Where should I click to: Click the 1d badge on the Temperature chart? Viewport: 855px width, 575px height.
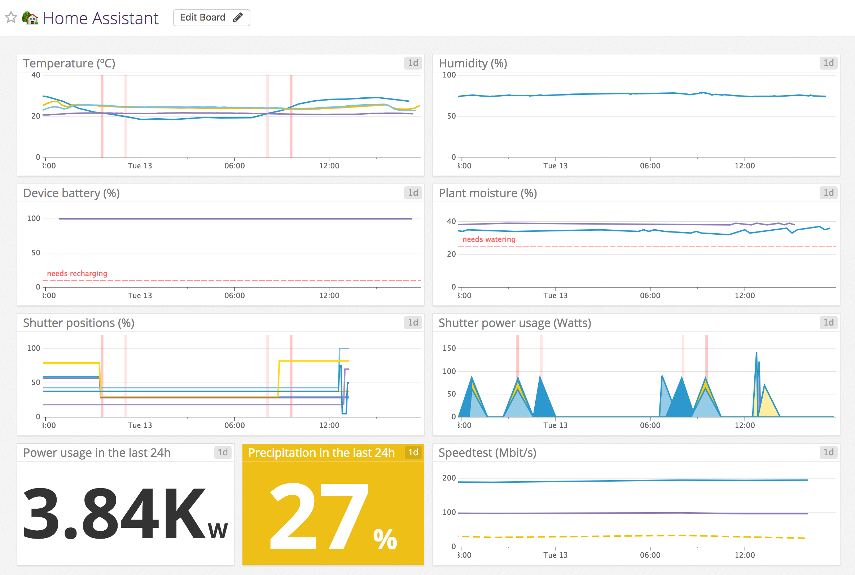(412, 62)
